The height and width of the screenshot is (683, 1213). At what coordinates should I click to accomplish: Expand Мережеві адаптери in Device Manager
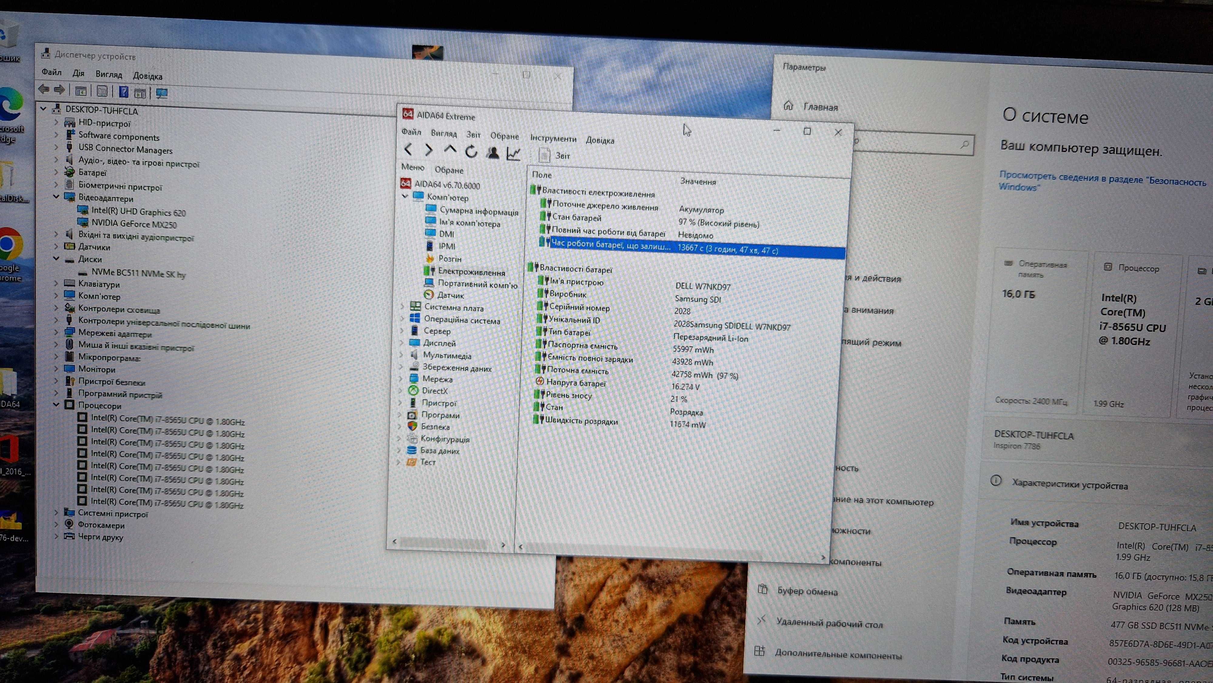click(56, 332)
